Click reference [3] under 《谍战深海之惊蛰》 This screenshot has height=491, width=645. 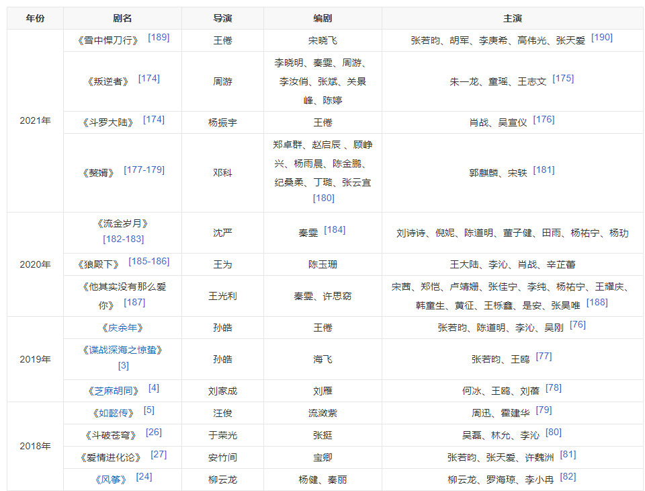[123, 366]
